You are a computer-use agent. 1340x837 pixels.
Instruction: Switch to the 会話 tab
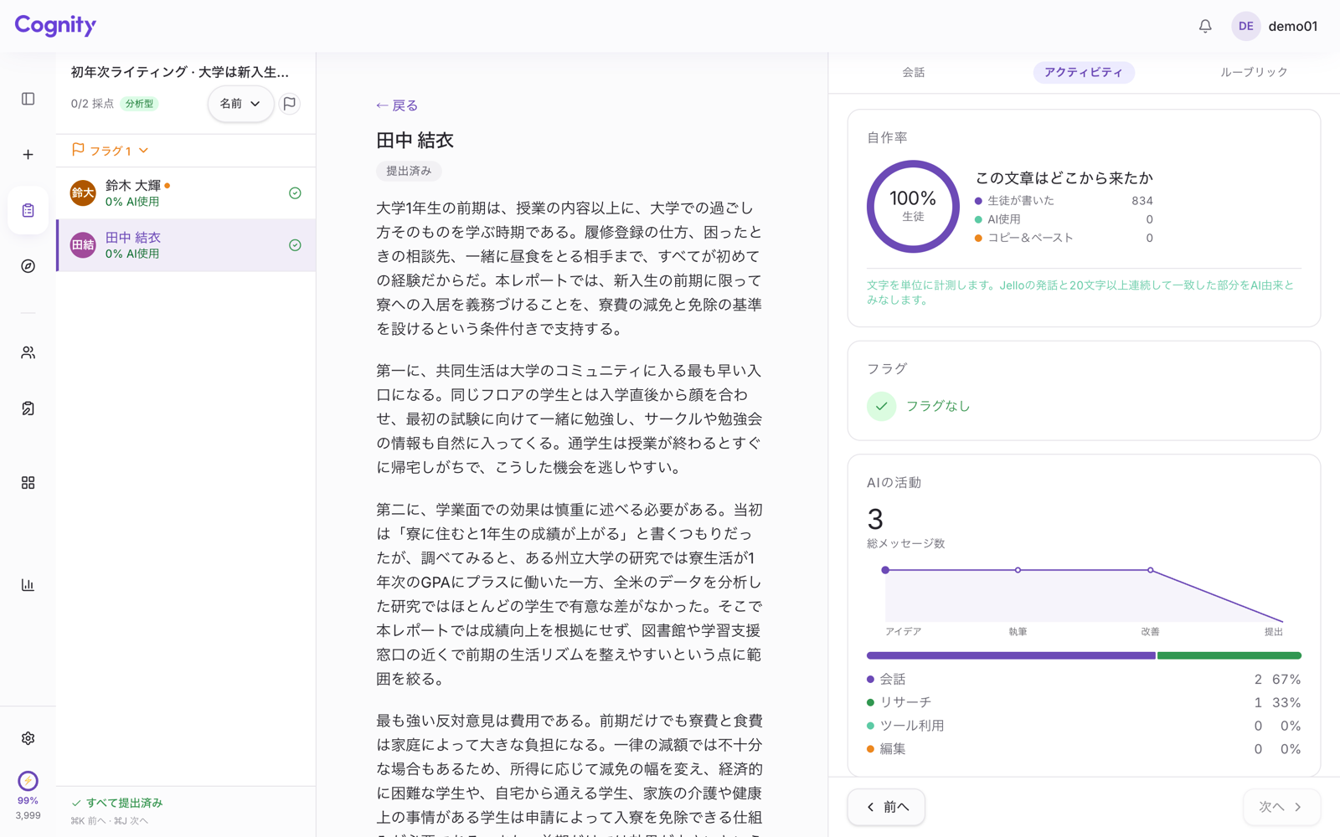click(x=913, y=72)
